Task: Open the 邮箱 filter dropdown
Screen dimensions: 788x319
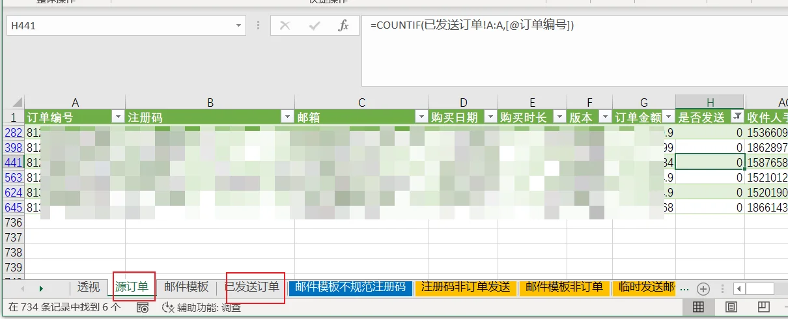Action: click(x=421, y=117)
